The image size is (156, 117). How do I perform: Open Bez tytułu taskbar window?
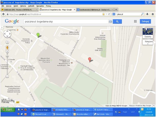pyautogui.click(x=103, y=114)
